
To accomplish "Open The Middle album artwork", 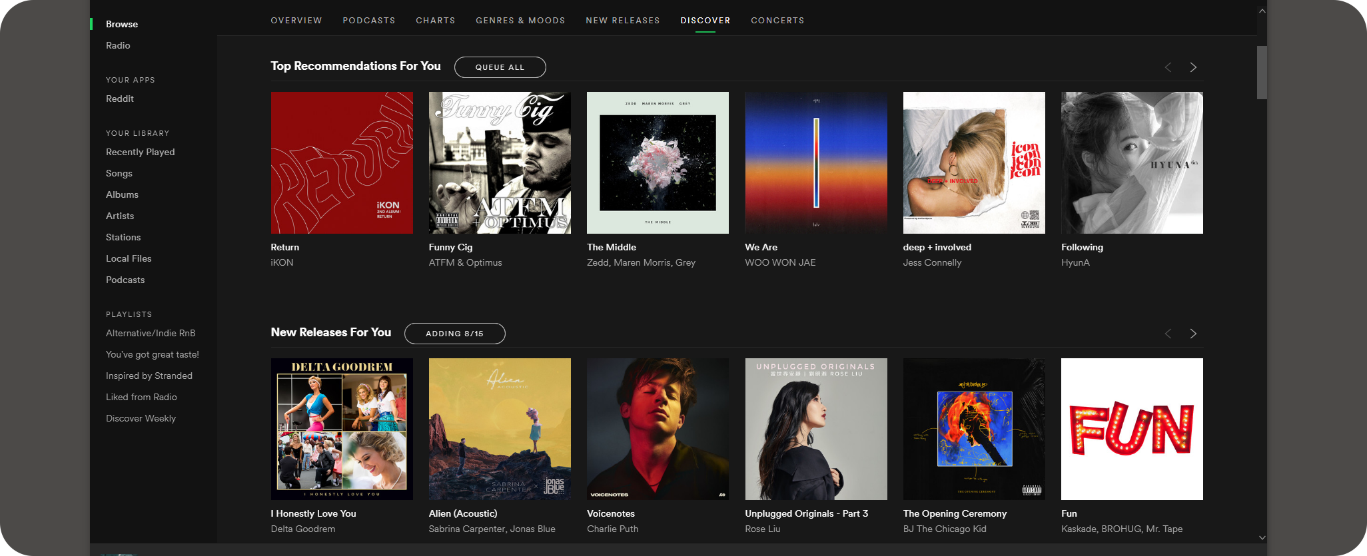I will click(658, 162).
